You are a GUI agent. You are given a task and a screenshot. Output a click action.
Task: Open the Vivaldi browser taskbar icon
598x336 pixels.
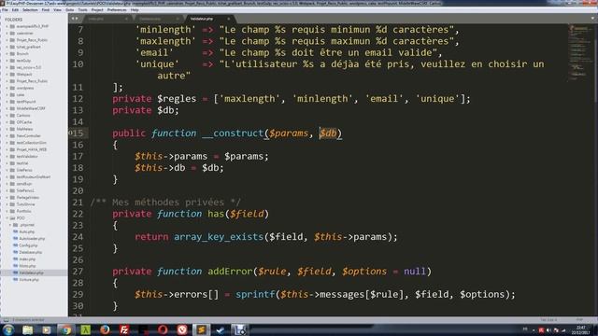tap(182, 329)
